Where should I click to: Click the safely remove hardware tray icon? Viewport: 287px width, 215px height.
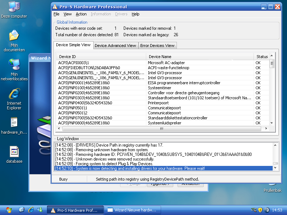254,210
